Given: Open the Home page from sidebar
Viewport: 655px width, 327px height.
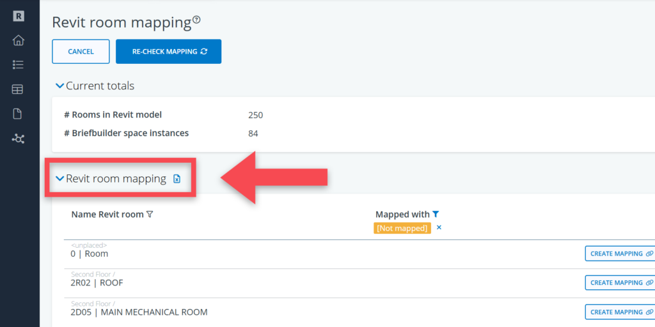Looking at the screenshot, I should click(x=18, y=40).
